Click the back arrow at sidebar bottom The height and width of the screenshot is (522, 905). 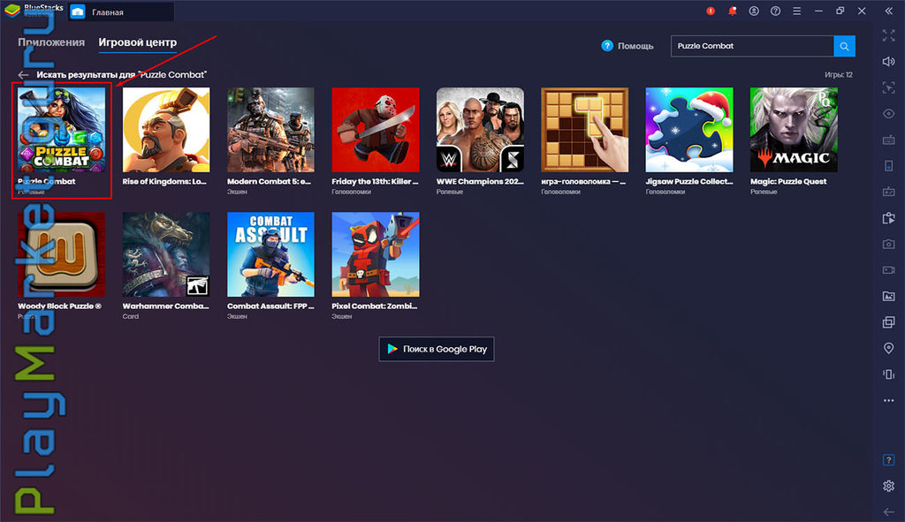(889, 511)
